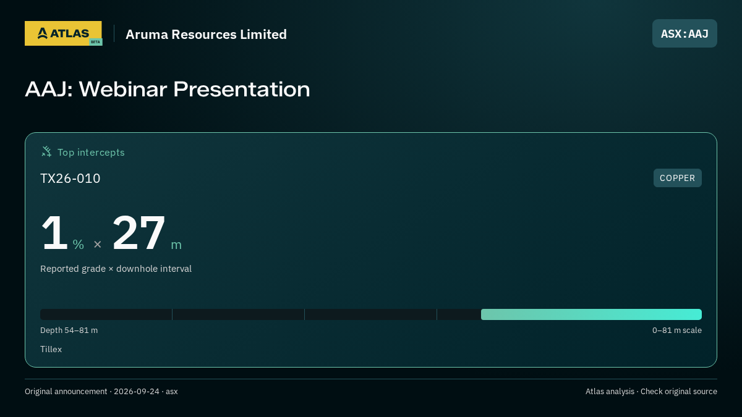The image size is (742, 417).
Task: Click the Aruma Resources Limited company name
Action: pyautogui.click(x=206, y=35)
